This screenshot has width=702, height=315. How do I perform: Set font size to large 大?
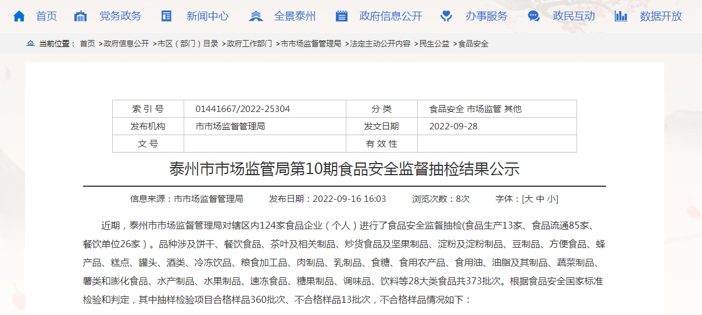pos(528,199)
